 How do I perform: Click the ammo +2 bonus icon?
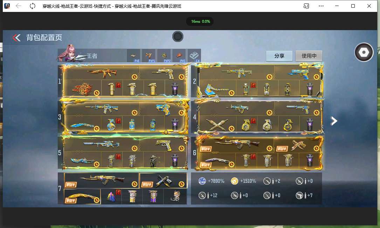pos(267,181)
